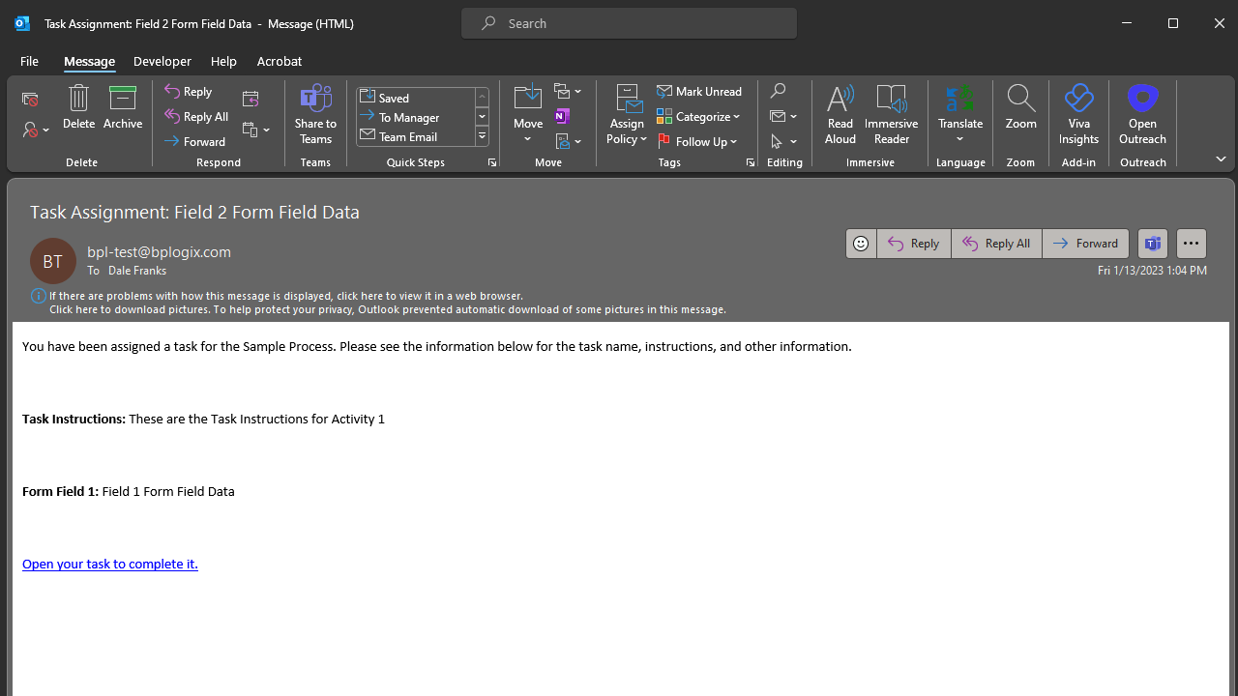Click Reply All in the Respond group

[x=196, y=116]
